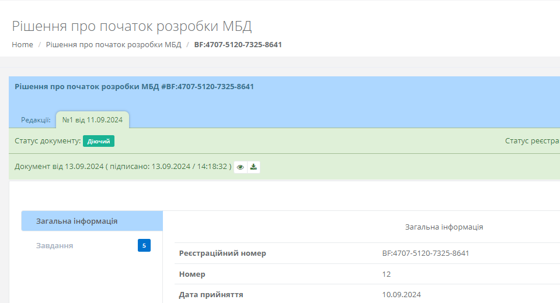
Task: Click the blue badge showing 5 tasks
Action: click(144, 245)
